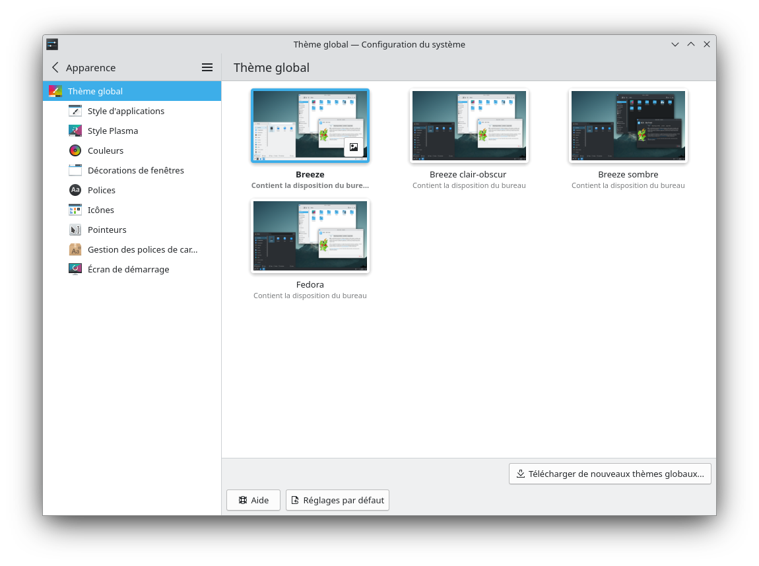The image size is (759, 566).
Task: Click the Breeze sombre theme name
Action: (628, 174)
